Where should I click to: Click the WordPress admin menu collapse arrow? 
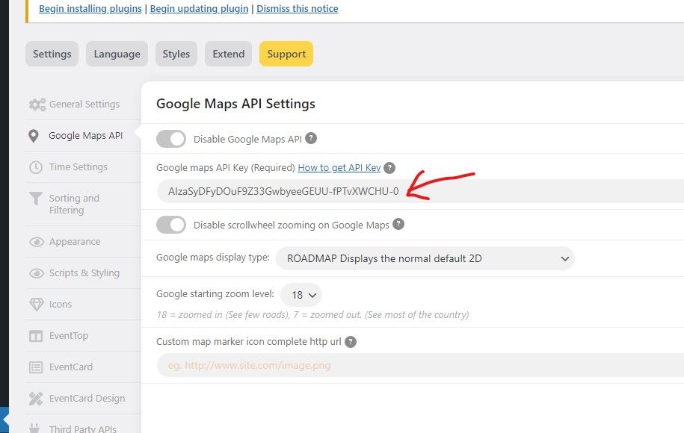[4, 420]
